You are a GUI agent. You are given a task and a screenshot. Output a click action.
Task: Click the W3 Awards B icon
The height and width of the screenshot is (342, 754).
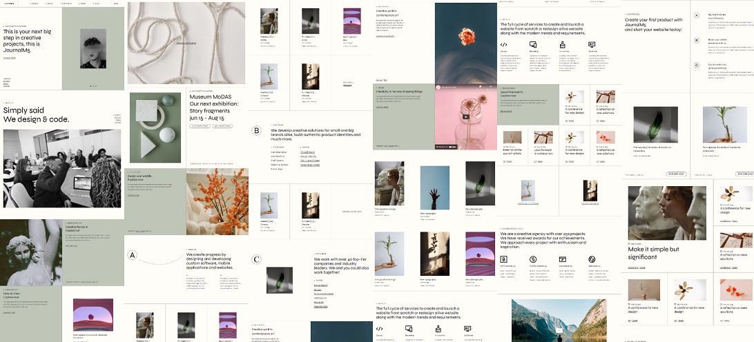click(504, 259)
